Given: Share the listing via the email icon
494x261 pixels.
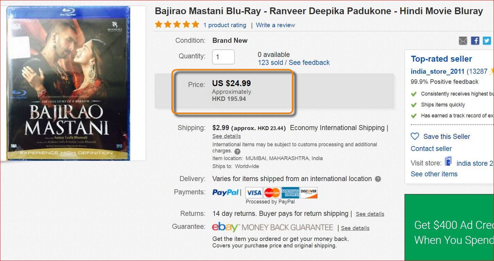Looking at the screenshot, I should click(463, 41).
